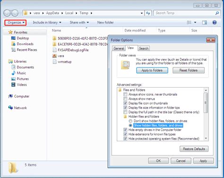224x178 pixels.
Task: Open the Organize dropdown menu
Action: (x=16, y=23)
